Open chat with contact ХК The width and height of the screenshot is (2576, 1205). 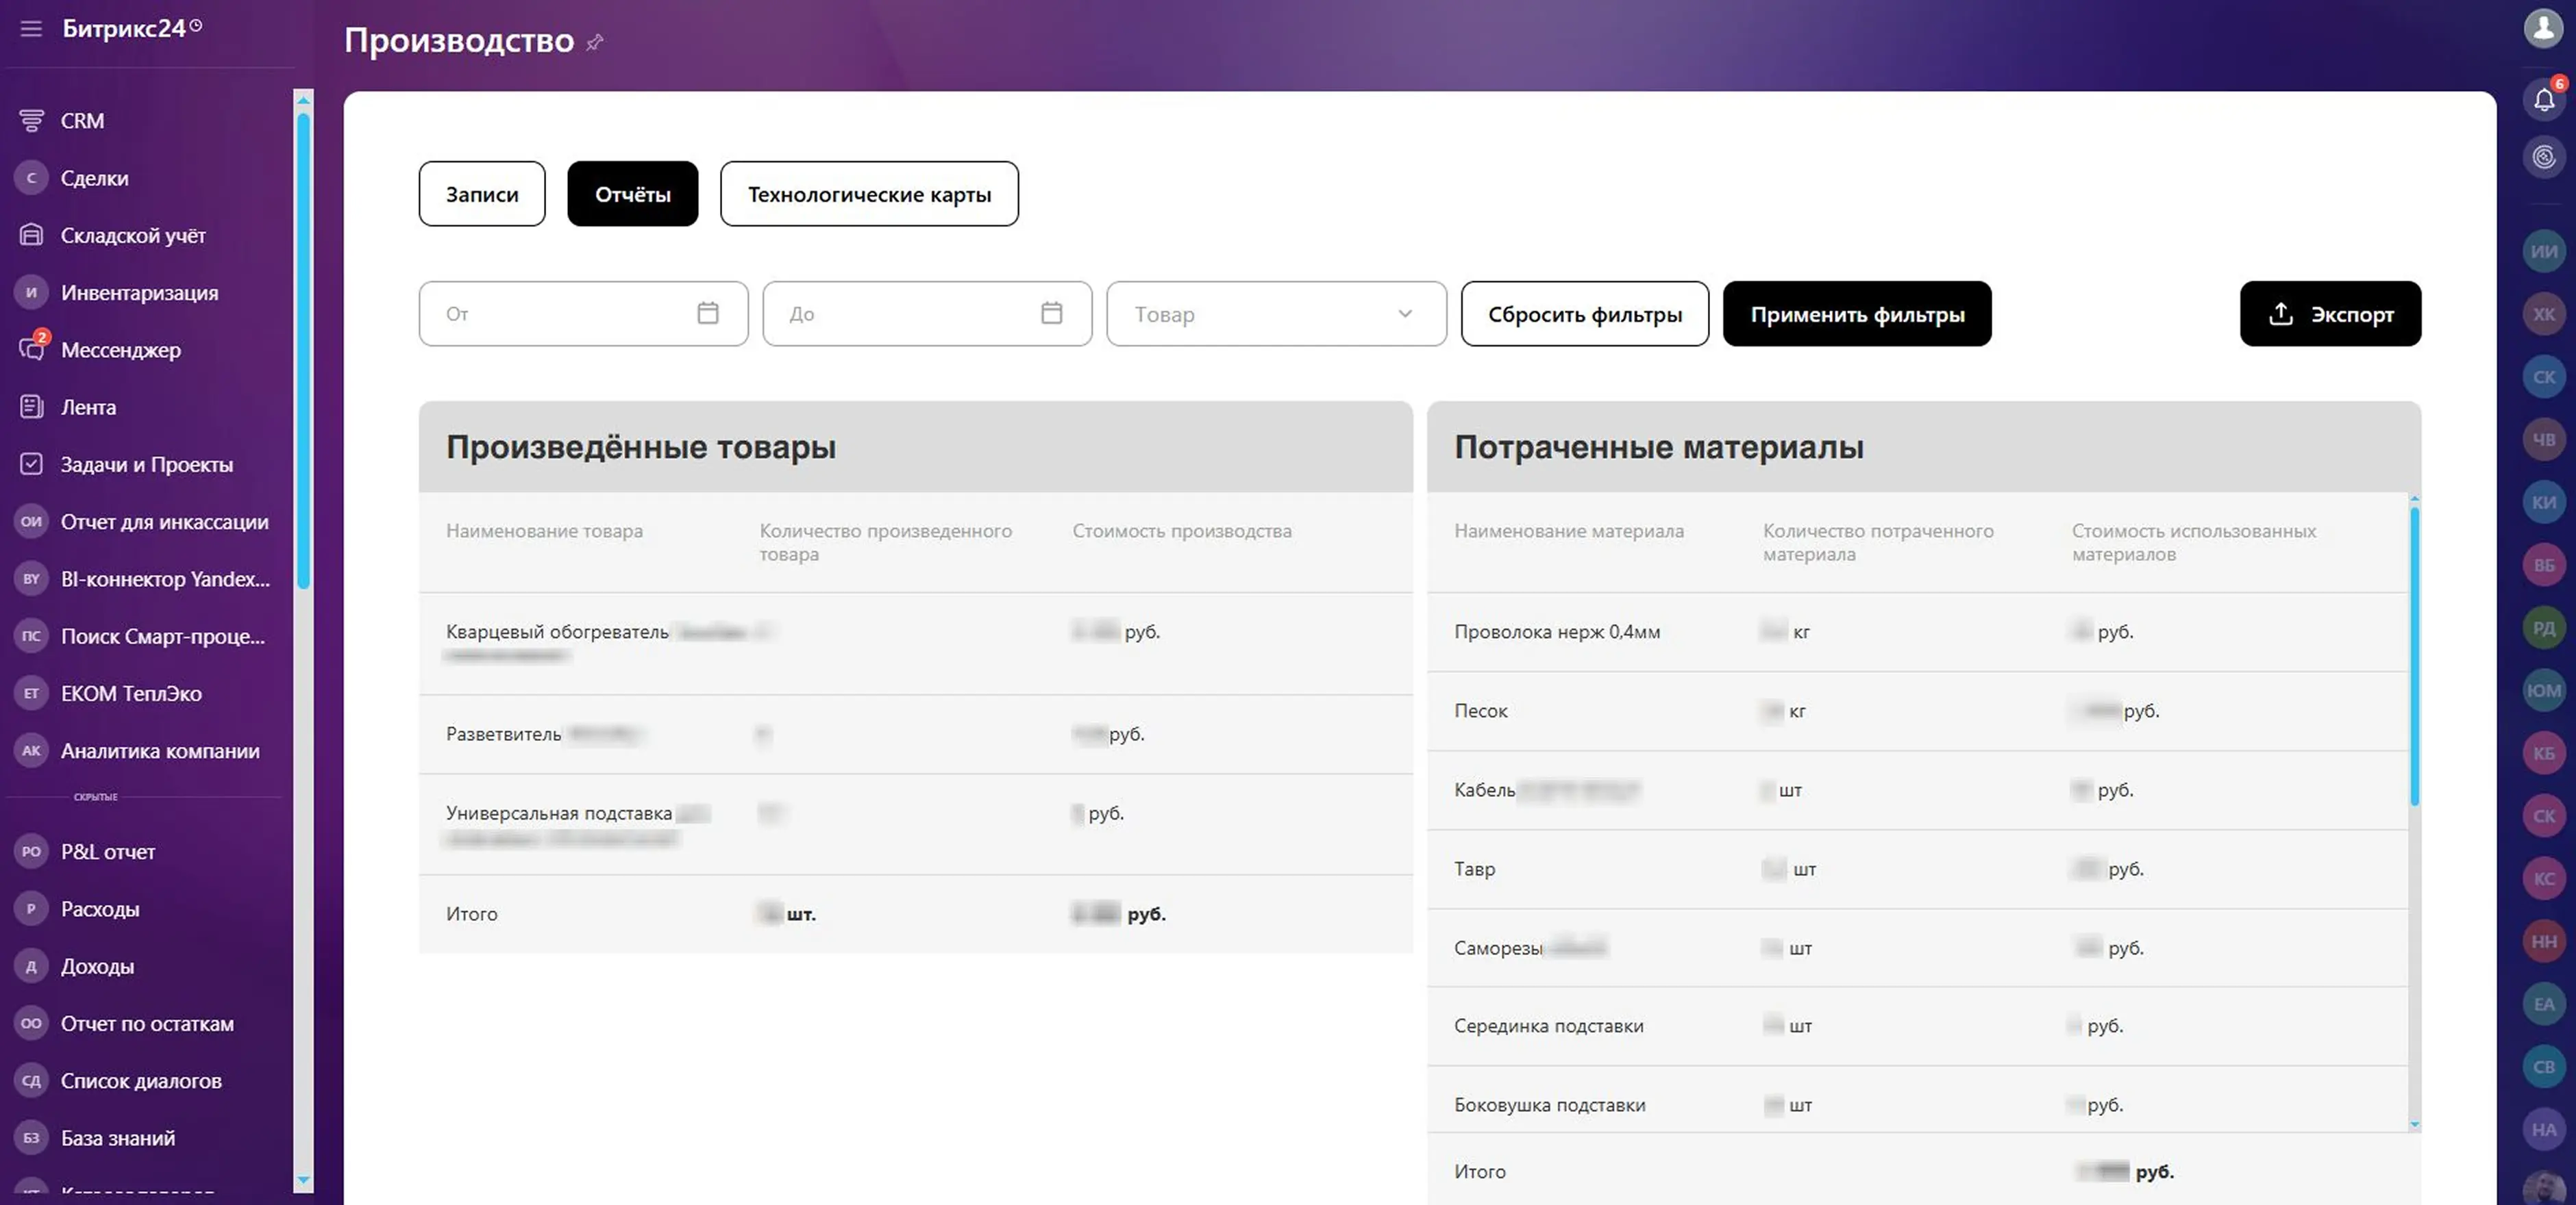pyautogui.click(x=2544, y=315)
